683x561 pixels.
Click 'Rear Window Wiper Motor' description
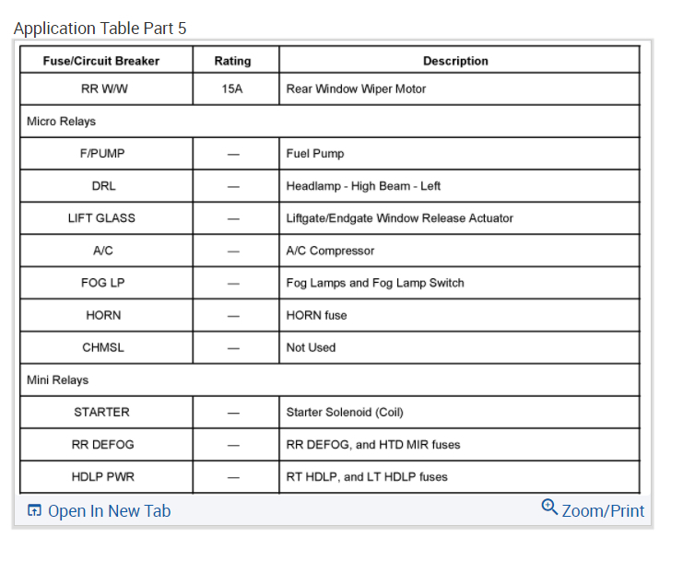[x=356, y=88]
